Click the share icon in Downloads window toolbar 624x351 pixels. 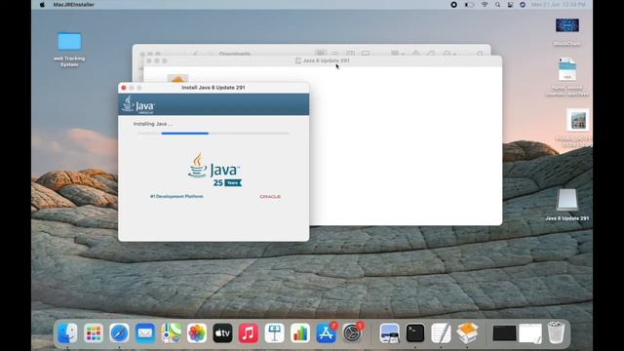click(416, 54)
